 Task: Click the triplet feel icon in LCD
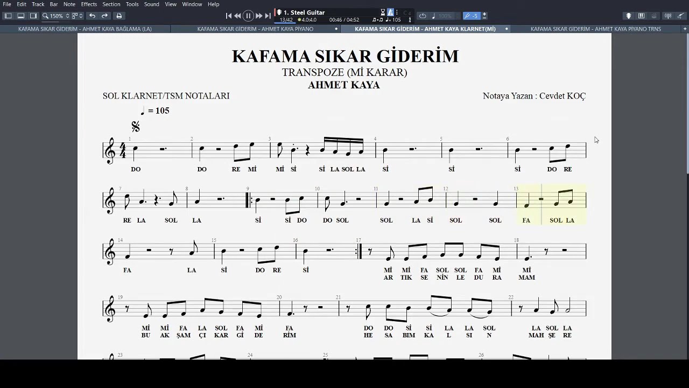click(x=377, y=20)
